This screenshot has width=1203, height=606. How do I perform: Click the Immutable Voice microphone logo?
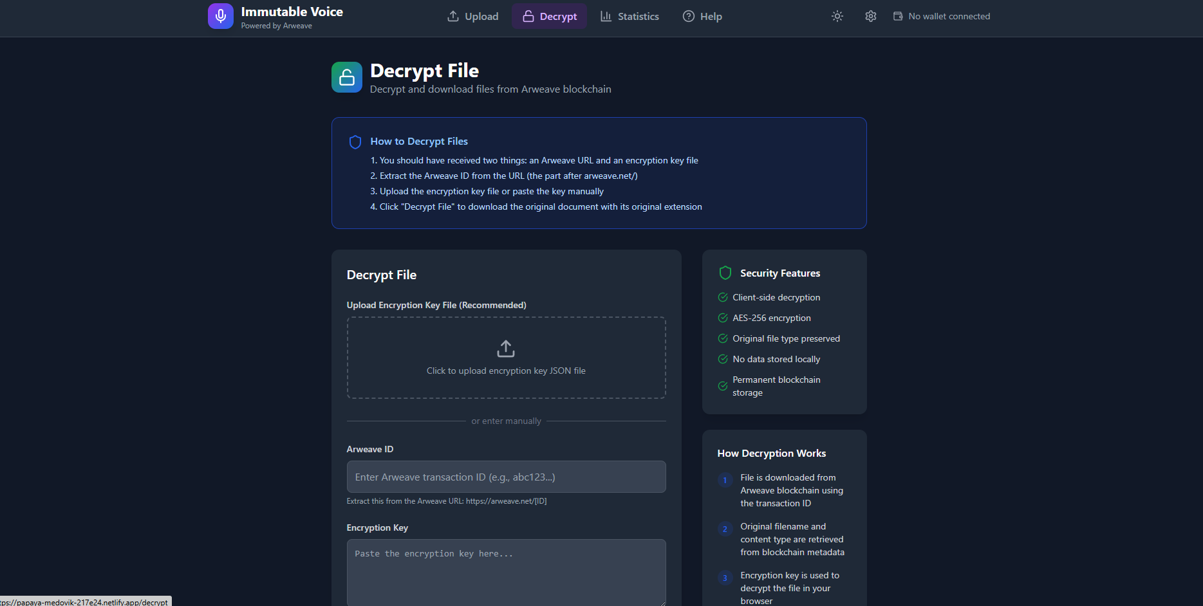point(221,16)
